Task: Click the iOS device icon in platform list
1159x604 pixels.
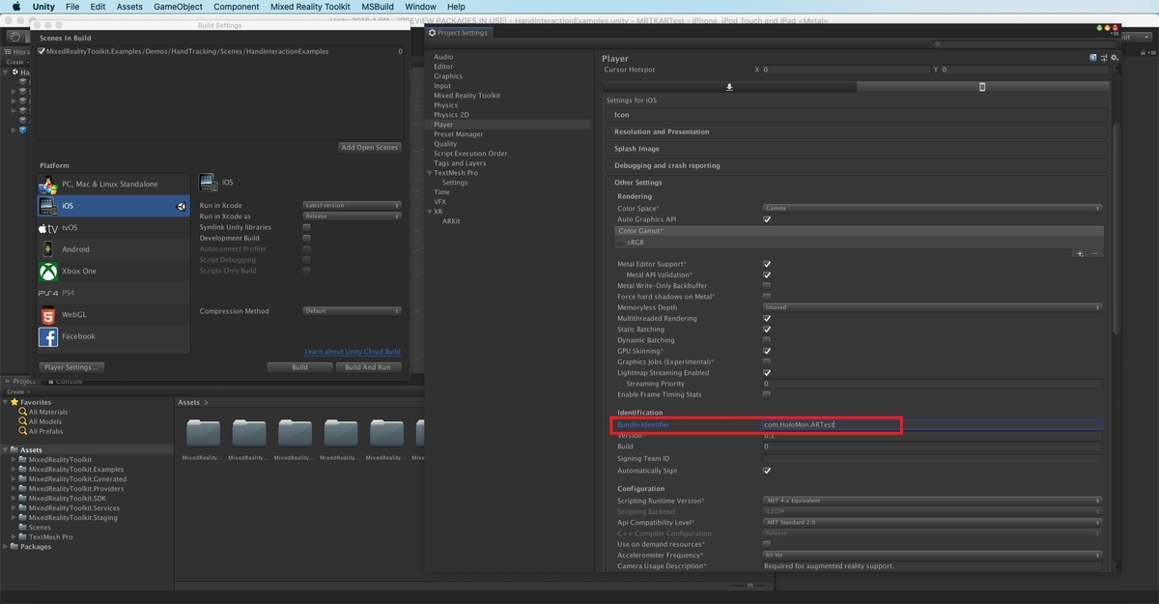Action: pyautogui.click(x=48, y=206)
